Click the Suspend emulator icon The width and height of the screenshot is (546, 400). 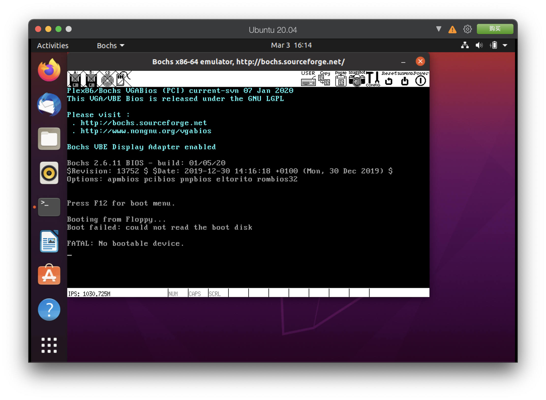tap(405, 79)
